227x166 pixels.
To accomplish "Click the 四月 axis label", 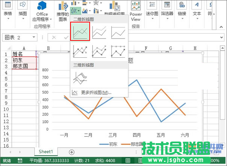I will click(x=137, y=135).
